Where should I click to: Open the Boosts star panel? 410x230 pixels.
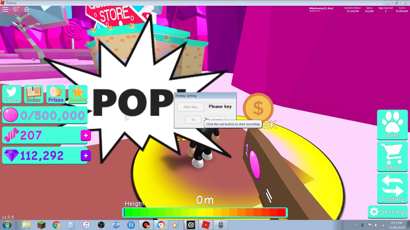[x=78, y=94]
